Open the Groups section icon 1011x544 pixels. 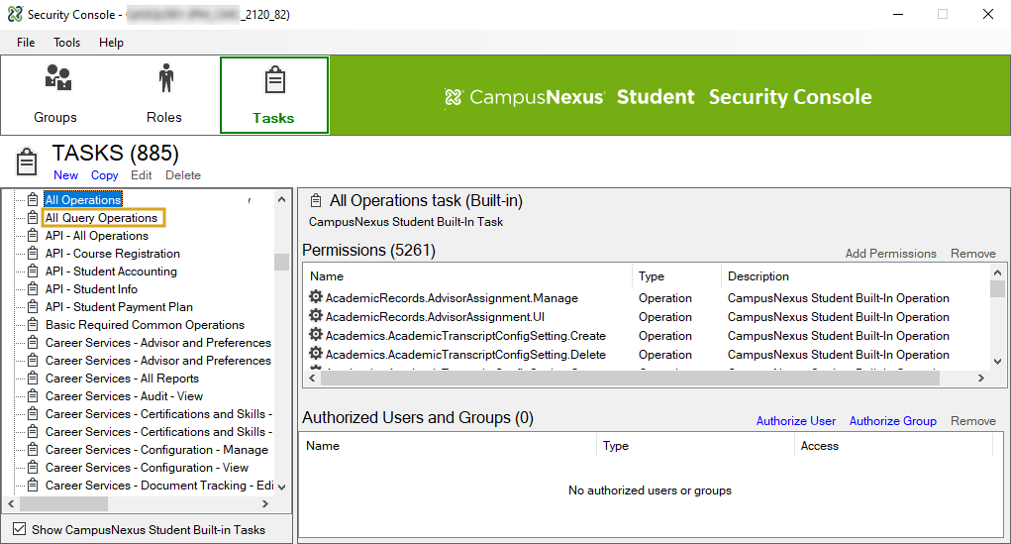tap(56, 79)
